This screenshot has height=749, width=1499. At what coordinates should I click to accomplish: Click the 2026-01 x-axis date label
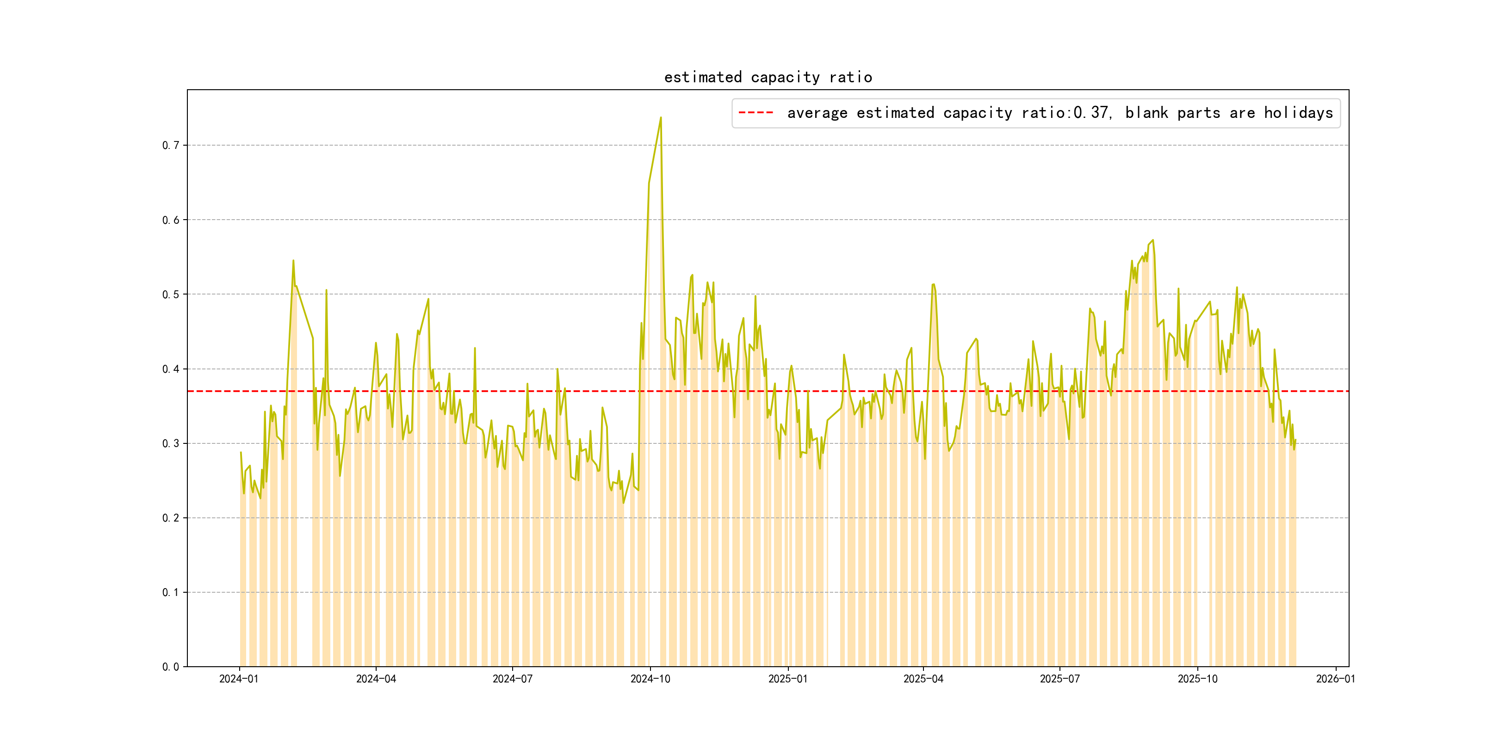[1336, 679]
